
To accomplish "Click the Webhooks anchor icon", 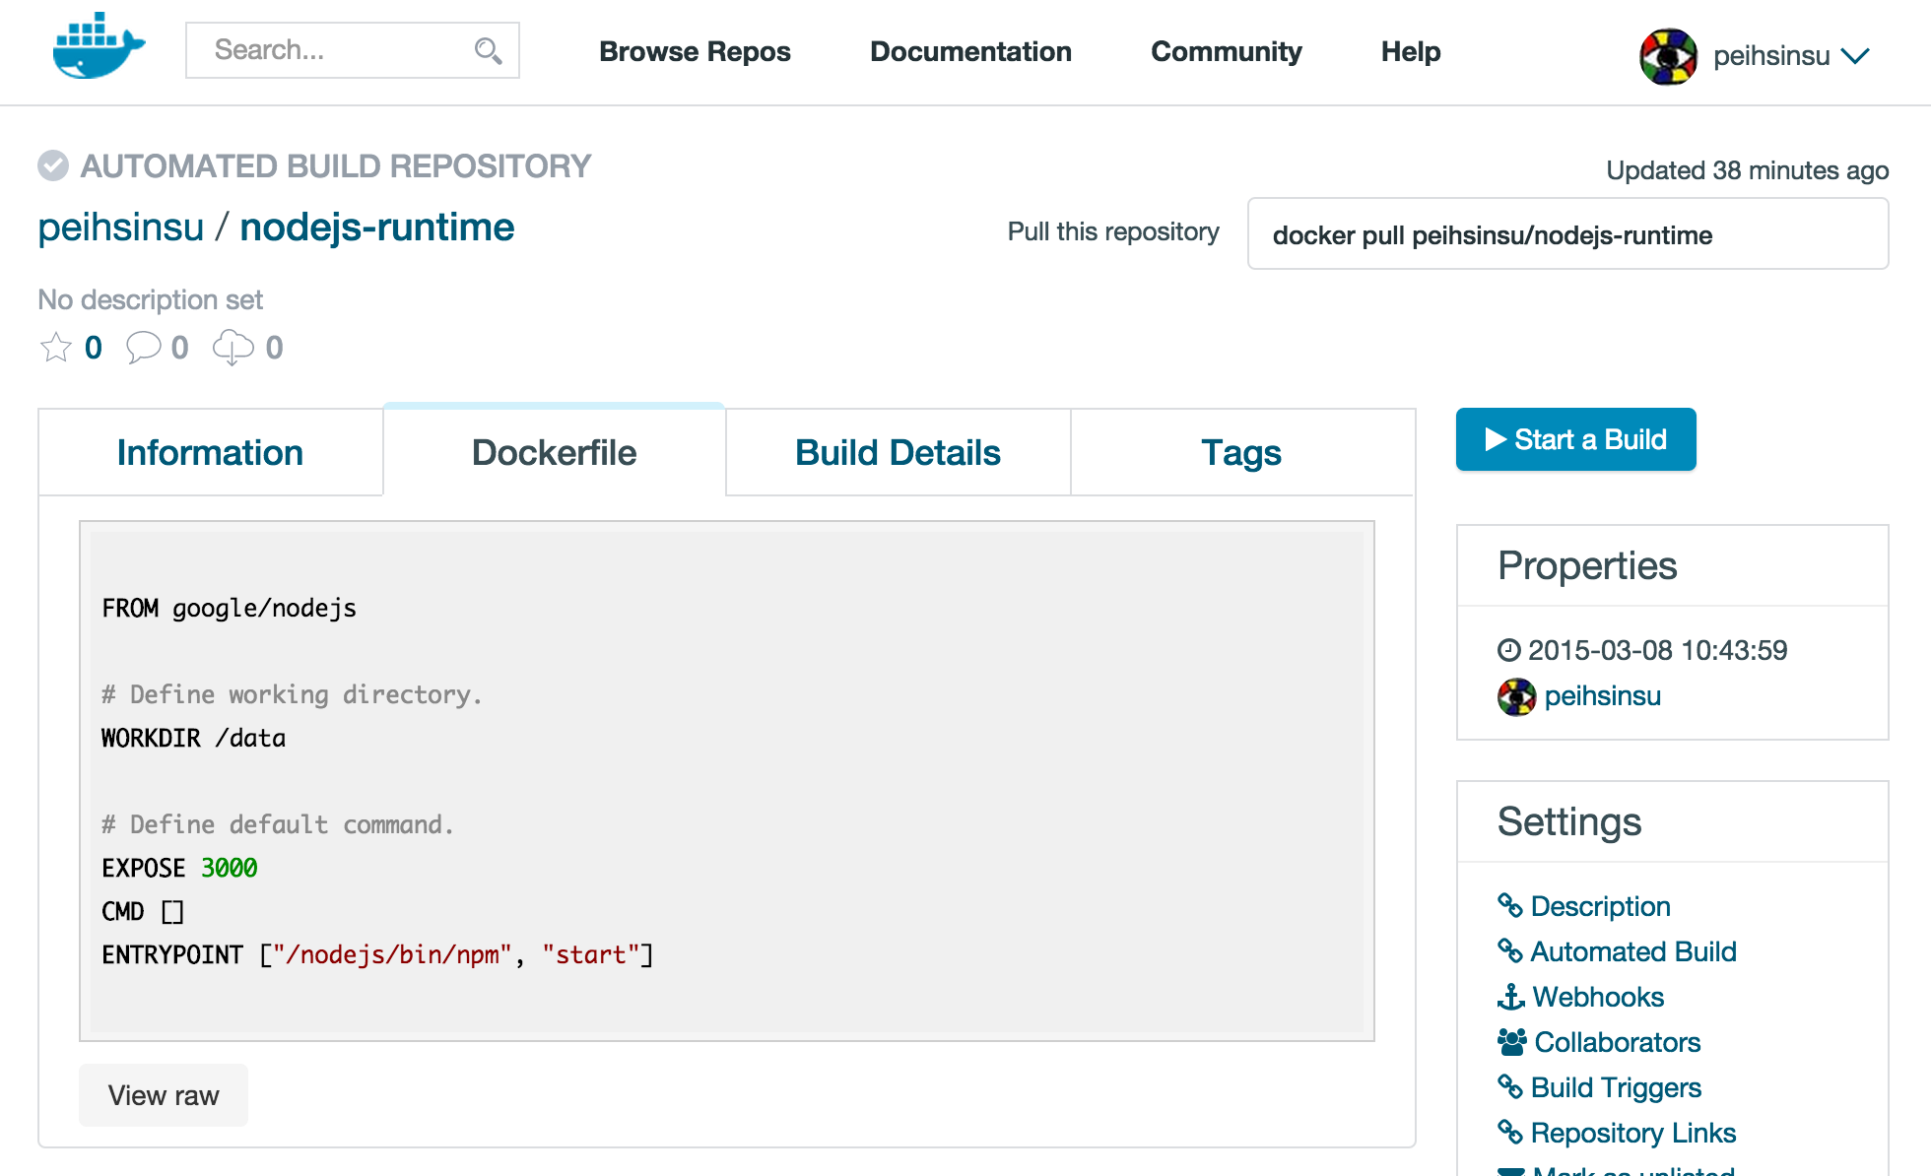I will click(x=1510, y=997).
